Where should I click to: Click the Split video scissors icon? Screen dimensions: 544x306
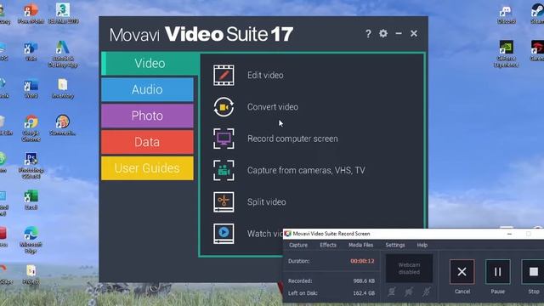224,202
